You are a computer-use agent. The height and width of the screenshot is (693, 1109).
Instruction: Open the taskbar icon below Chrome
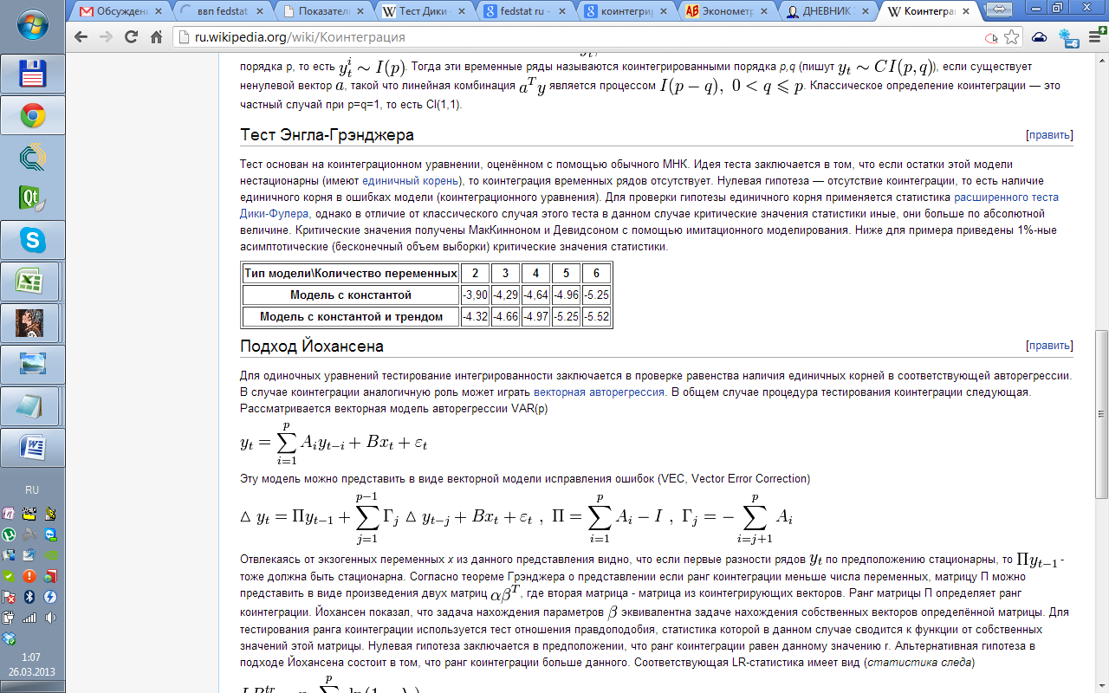[33, 157]
